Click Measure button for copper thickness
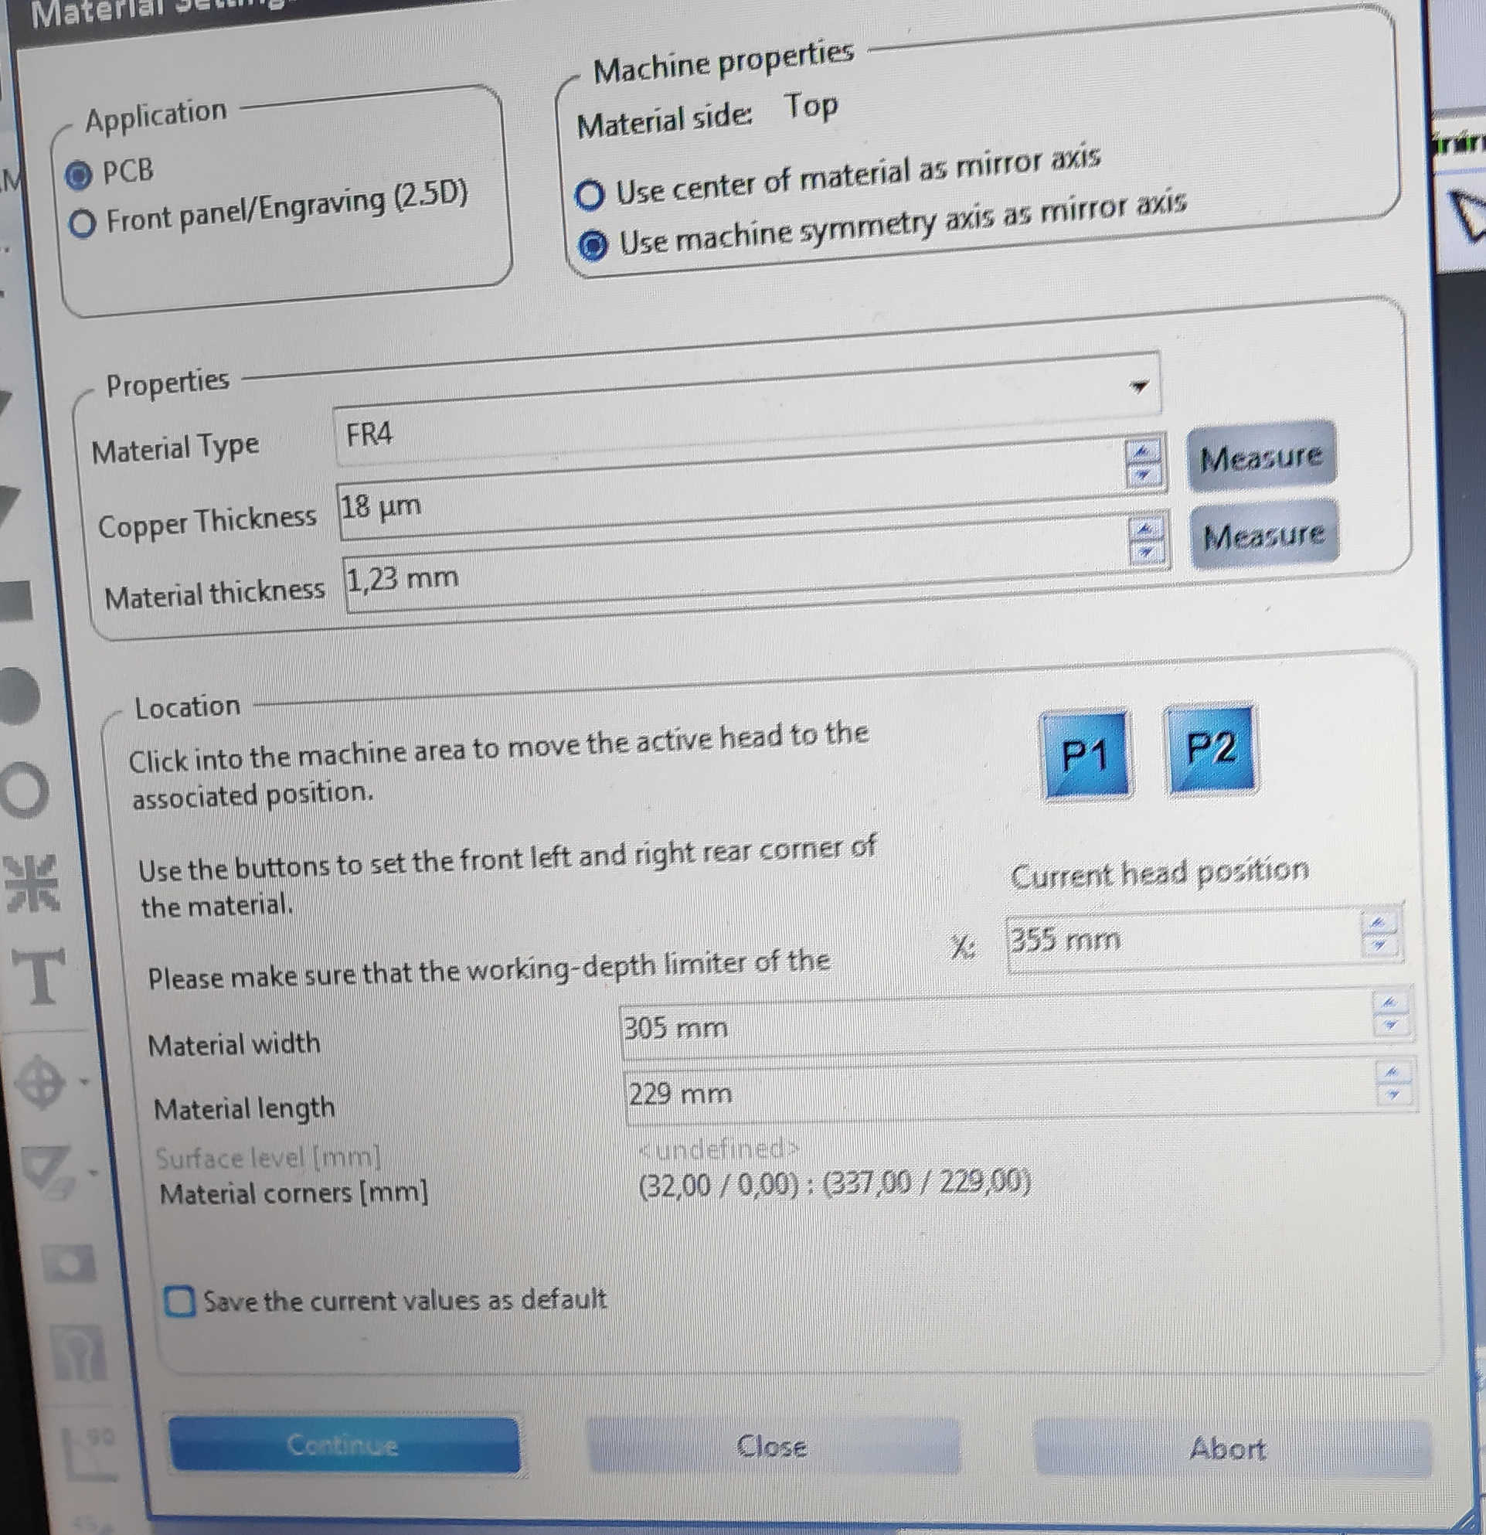The image size is (1486, 1535). (1260, 458)
